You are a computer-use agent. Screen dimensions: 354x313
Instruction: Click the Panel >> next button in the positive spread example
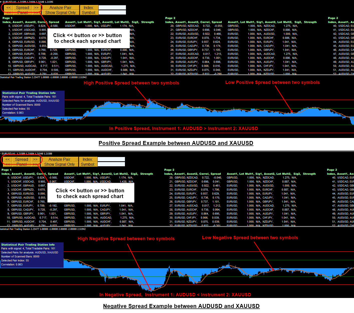click(36, 13)
